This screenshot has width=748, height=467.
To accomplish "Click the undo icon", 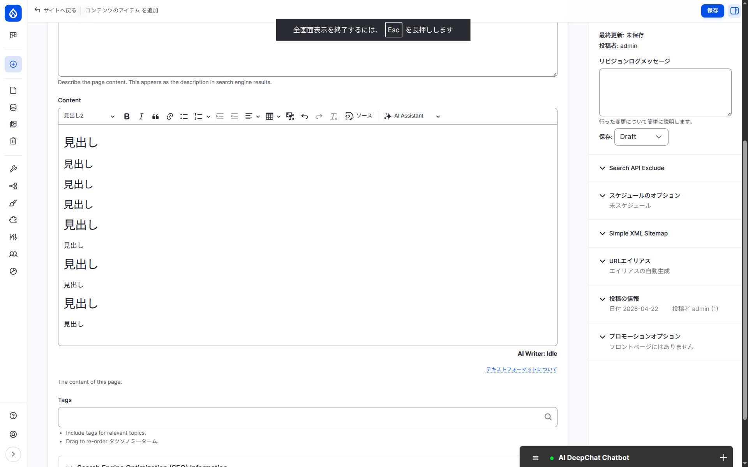I will coord(305,116).
